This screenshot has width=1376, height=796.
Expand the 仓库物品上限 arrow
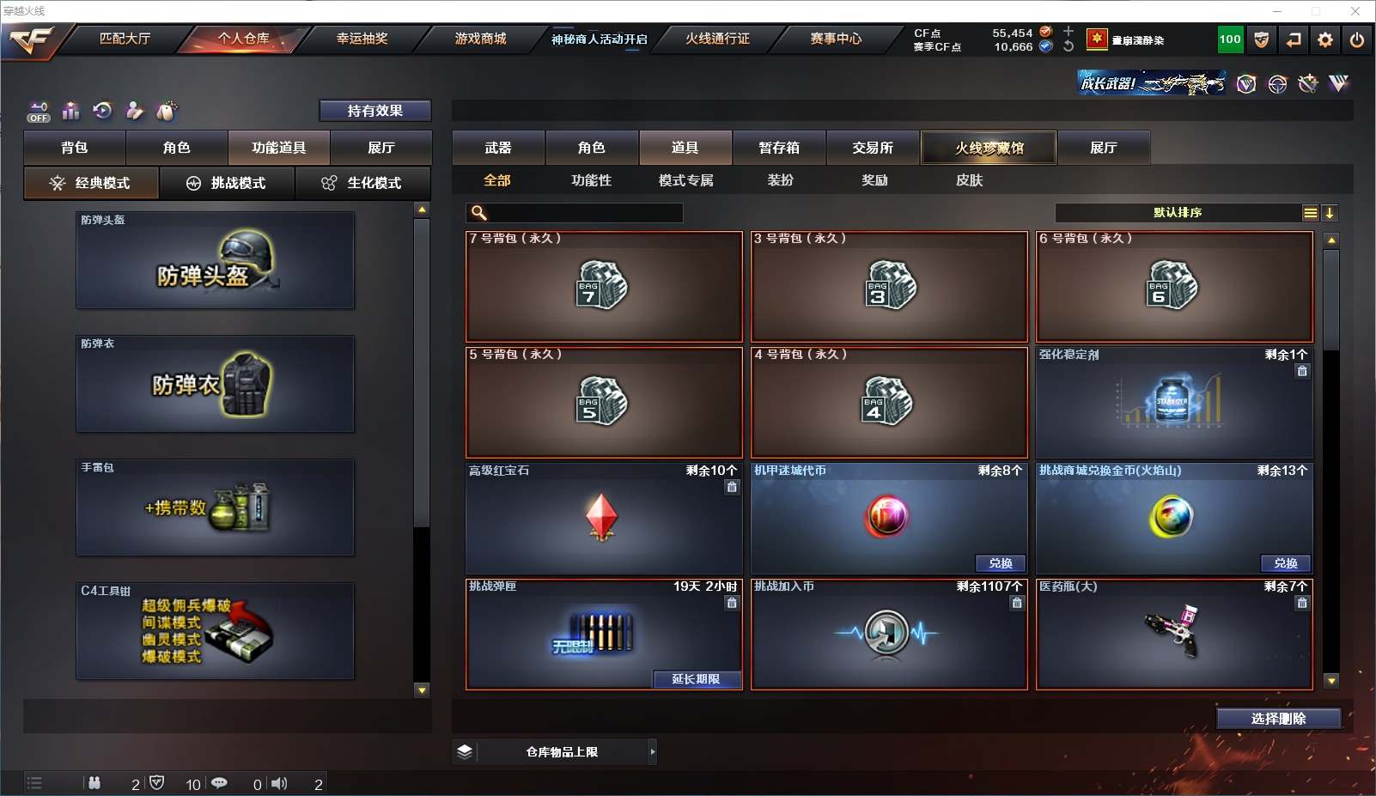pos(653,752)
